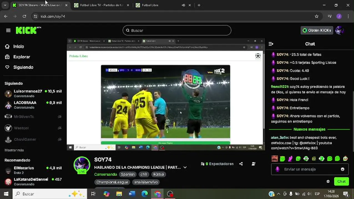Viewport: 354px width, 199px height.
Task: Focus the Buscar search field on Kick
Action: [177, 30]
